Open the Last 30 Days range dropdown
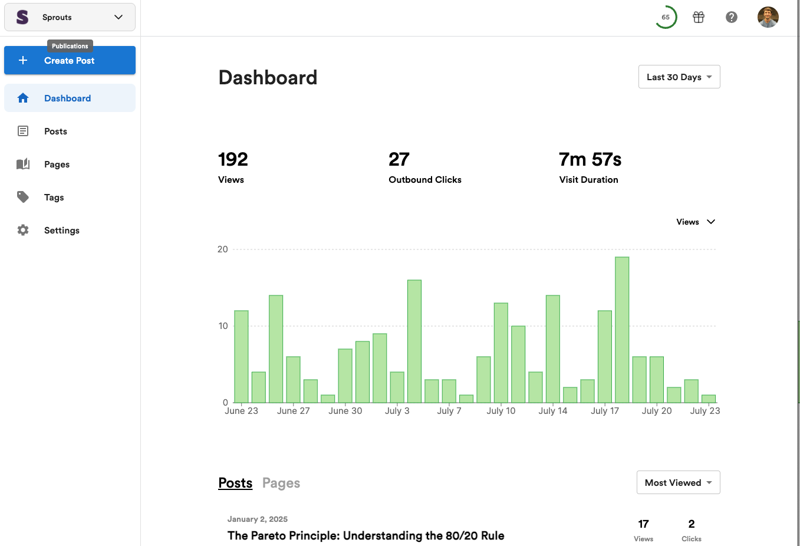Screen dimensions: 800x546 tap(679, 77)
